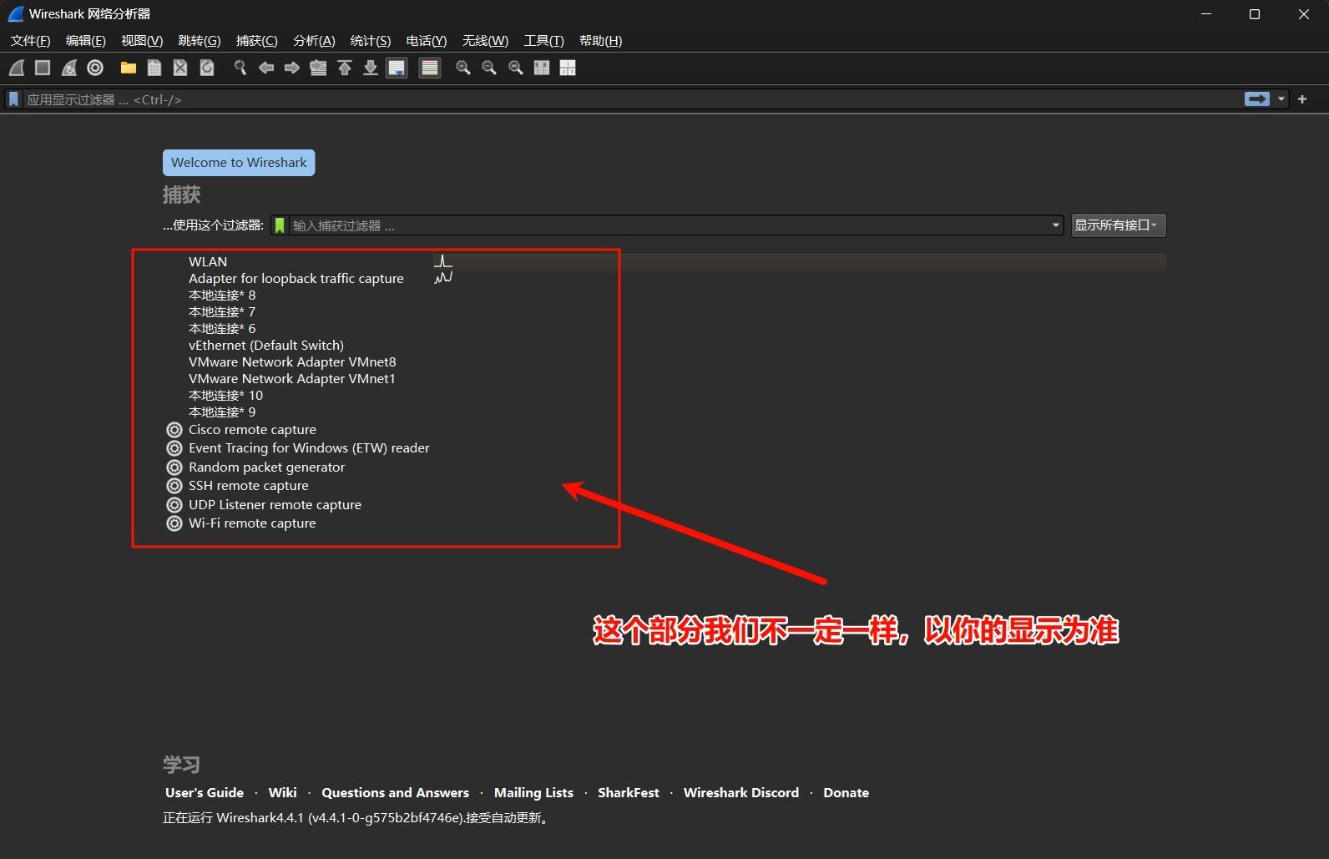1329x859 pixels.
Task: Open a capture file via folder icon
Action: (129, 68)
